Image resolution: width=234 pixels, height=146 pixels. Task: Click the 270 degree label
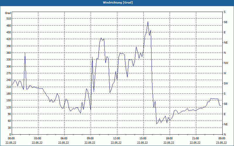(x=9, y=73)
